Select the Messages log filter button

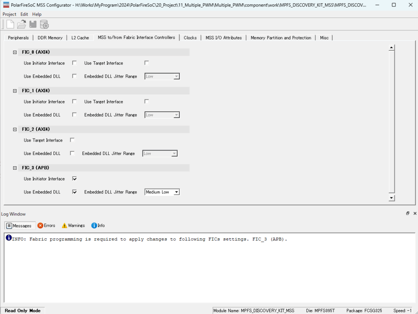click(19, 226)
